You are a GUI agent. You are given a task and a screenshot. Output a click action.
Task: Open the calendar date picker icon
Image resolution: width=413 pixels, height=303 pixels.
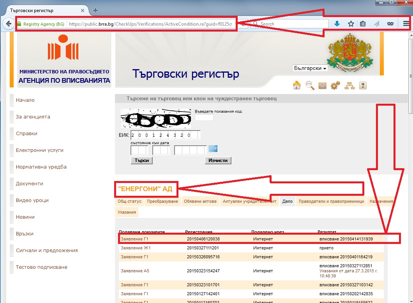[x=213, y=149]
